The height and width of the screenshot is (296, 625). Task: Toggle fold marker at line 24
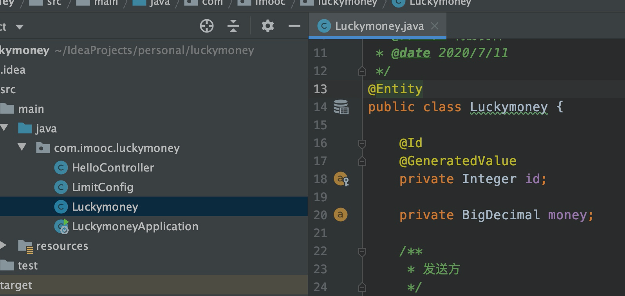362,287
